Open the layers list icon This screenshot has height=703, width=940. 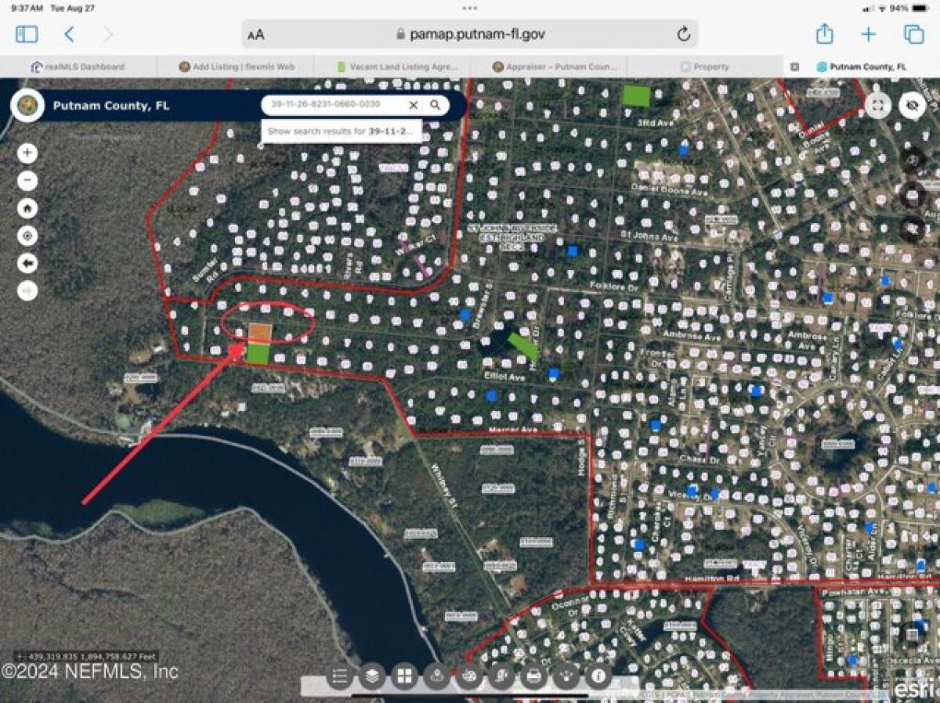[373, 679]
